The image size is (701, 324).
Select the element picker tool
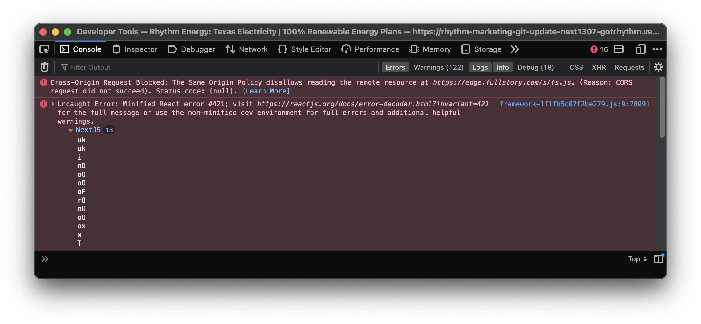point(44,49)
